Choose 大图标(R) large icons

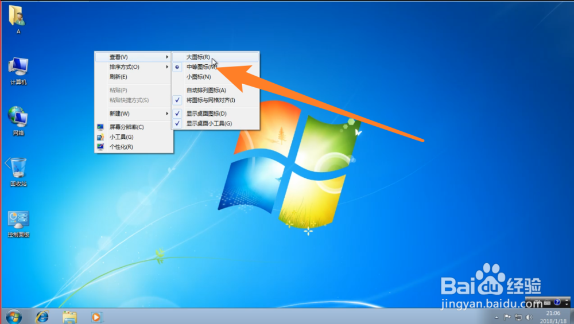[x=216, y=57]
